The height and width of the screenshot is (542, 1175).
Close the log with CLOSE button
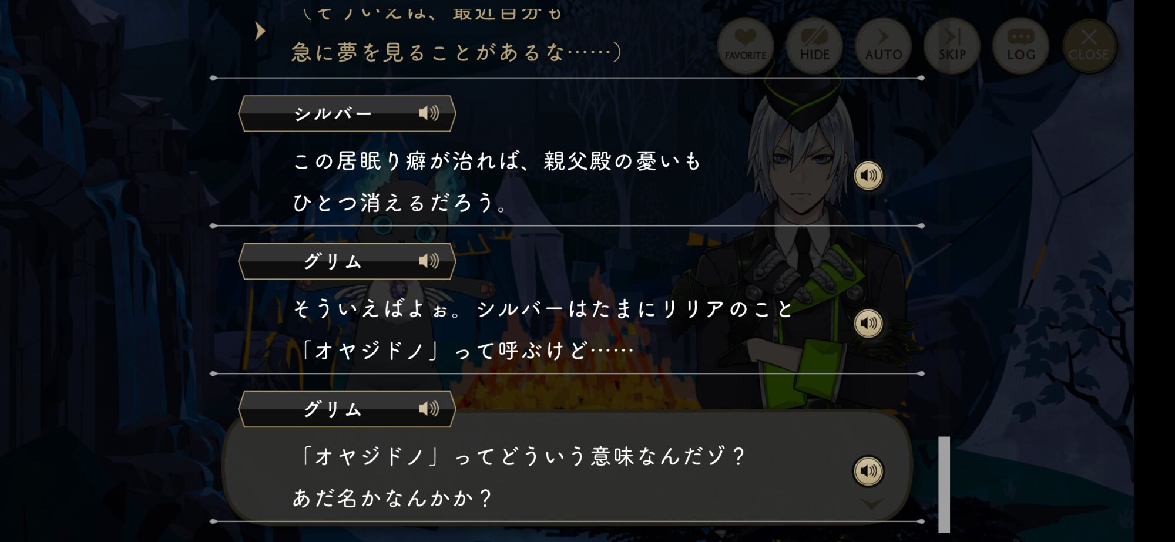click(x=1089, y=46)
